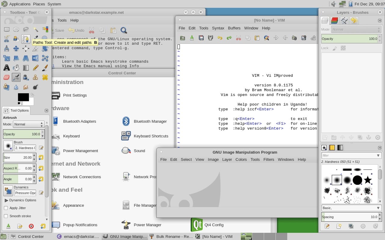Choose the Dodge/Burn tool
This screenshot has width=385, height=240.
point(35,87)
